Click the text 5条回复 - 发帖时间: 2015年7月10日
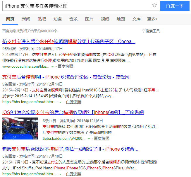Viewport: 191px width, 177px height. (32, 156)
